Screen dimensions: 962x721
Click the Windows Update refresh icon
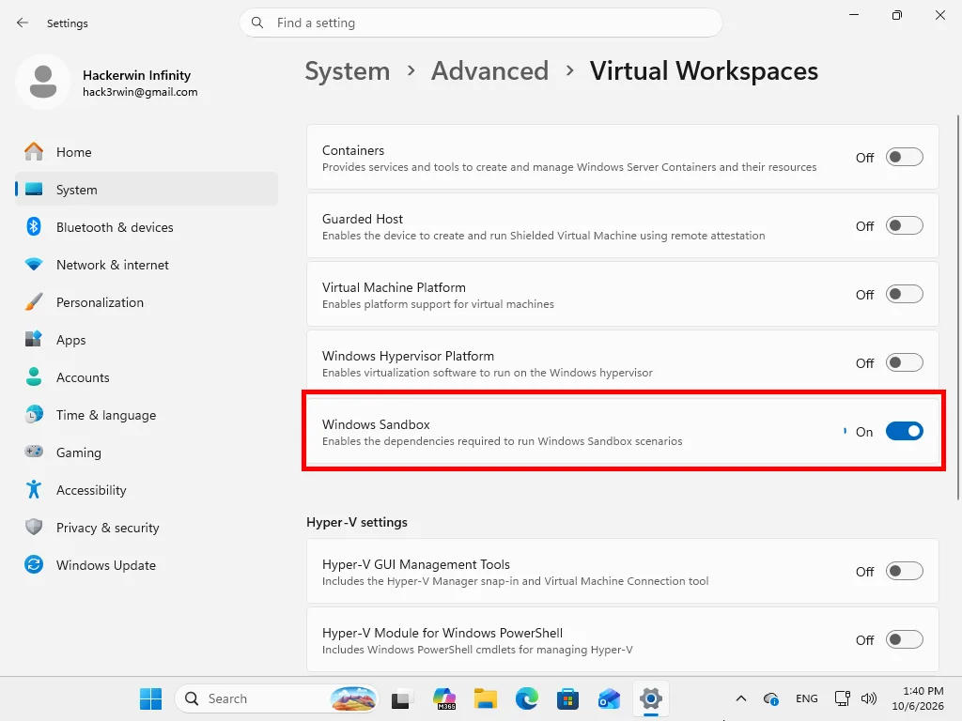tap(34, 564)
